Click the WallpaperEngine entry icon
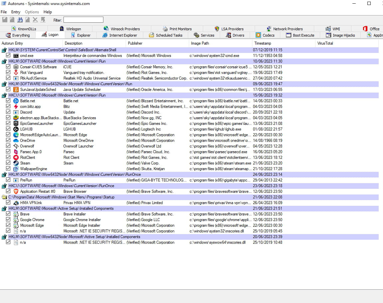Screen dimensions: 383x303 coord(16,169)
